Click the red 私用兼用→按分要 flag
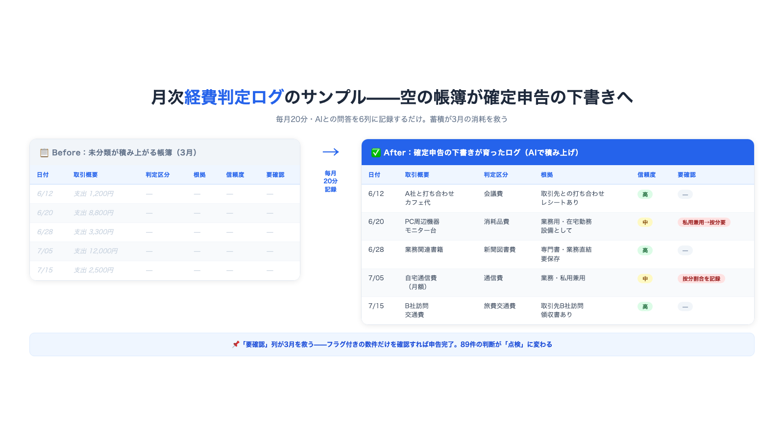Screen dimensions: 784x441 click(704, 222)
